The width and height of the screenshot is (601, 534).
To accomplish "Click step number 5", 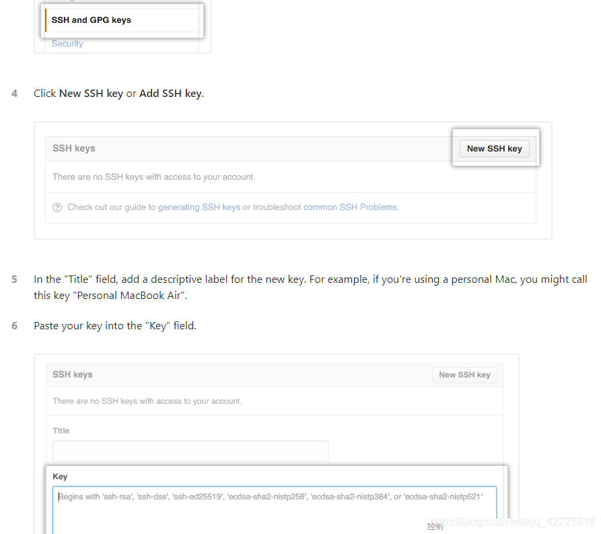I will [x=15, y=279].
